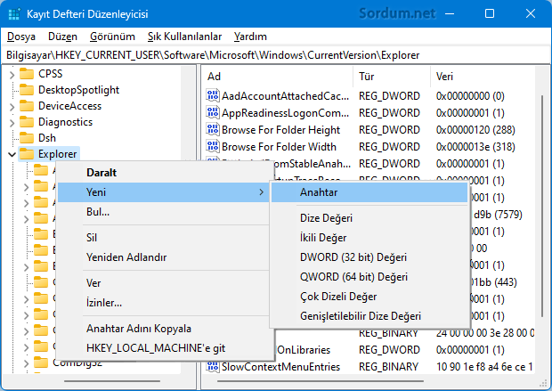The height and width of the screenshot is (391, 552).
Task: Select DWORD (32 bit) Değeri
Action: [x=369, y=257]
